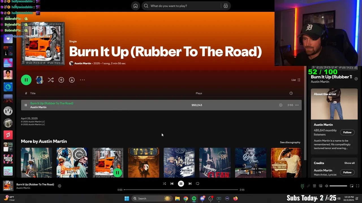
Task: Open the mini player icon
Action: pyautogui.click(x=352, y=186)
